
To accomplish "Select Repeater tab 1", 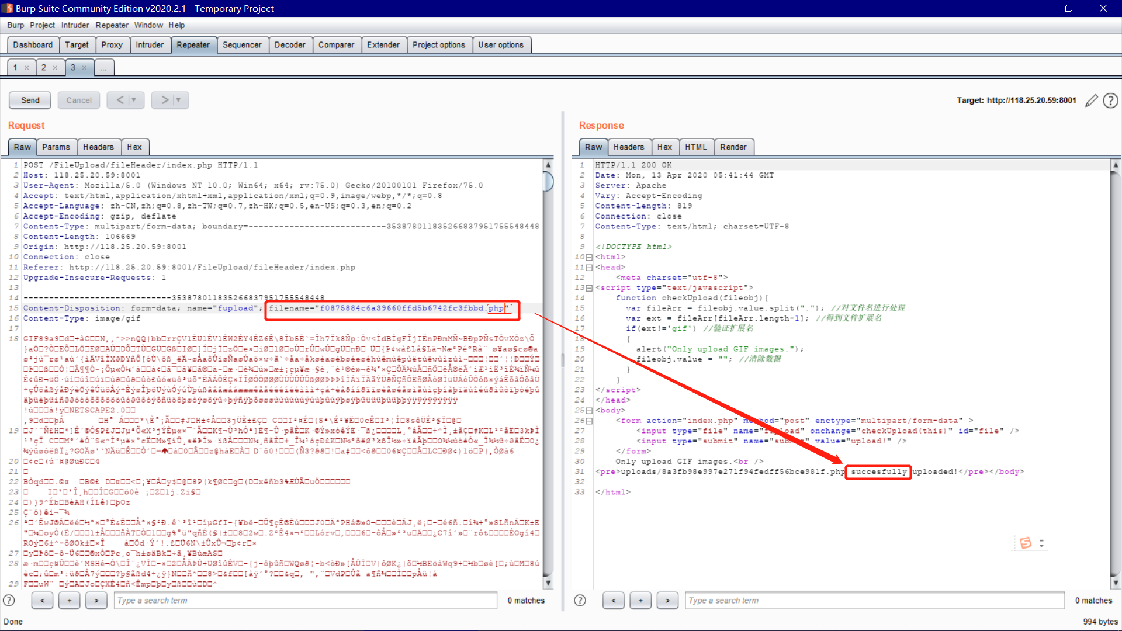I will (15, 68).
